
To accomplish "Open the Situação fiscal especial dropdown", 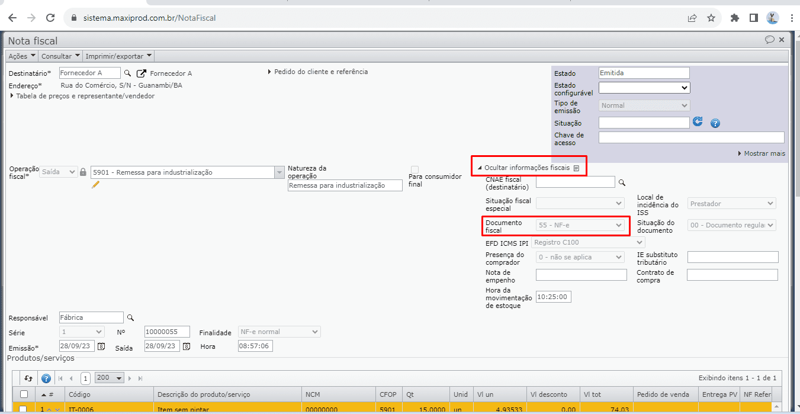I will (x=580, y=204).
